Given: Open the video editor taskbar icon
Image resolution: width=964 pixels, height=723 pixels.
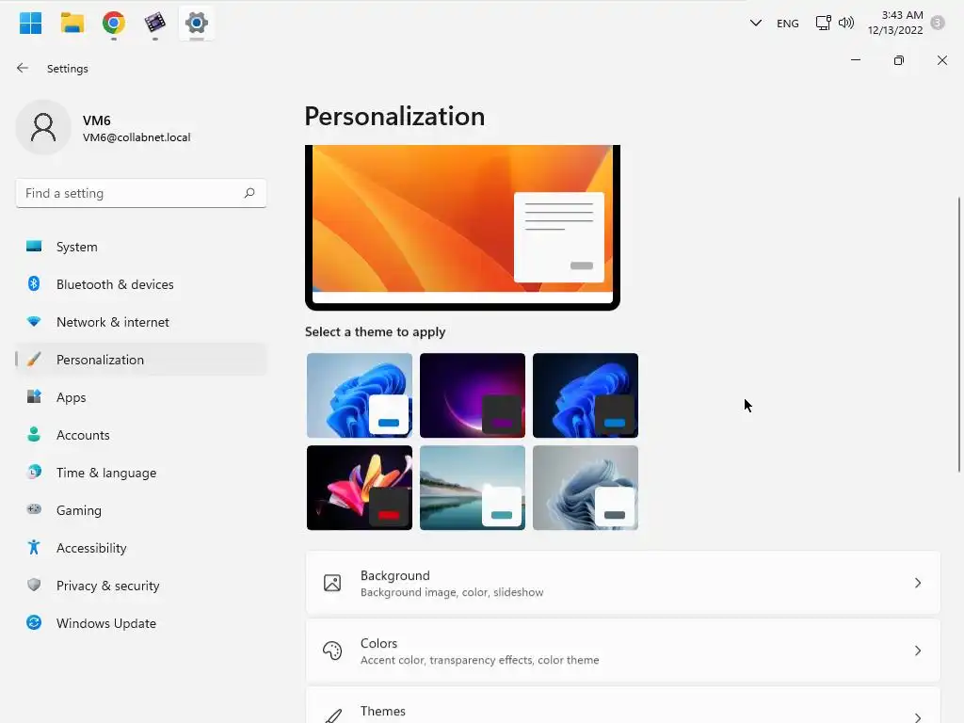Looking at the screenshot, I should click(155, 24).
